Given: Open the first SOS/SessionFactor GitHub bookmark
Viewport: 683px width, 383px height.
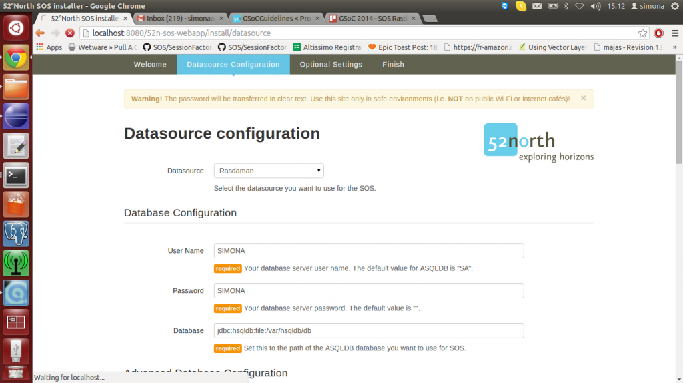Looking at the screenshot, I should [x=177, y=47].
